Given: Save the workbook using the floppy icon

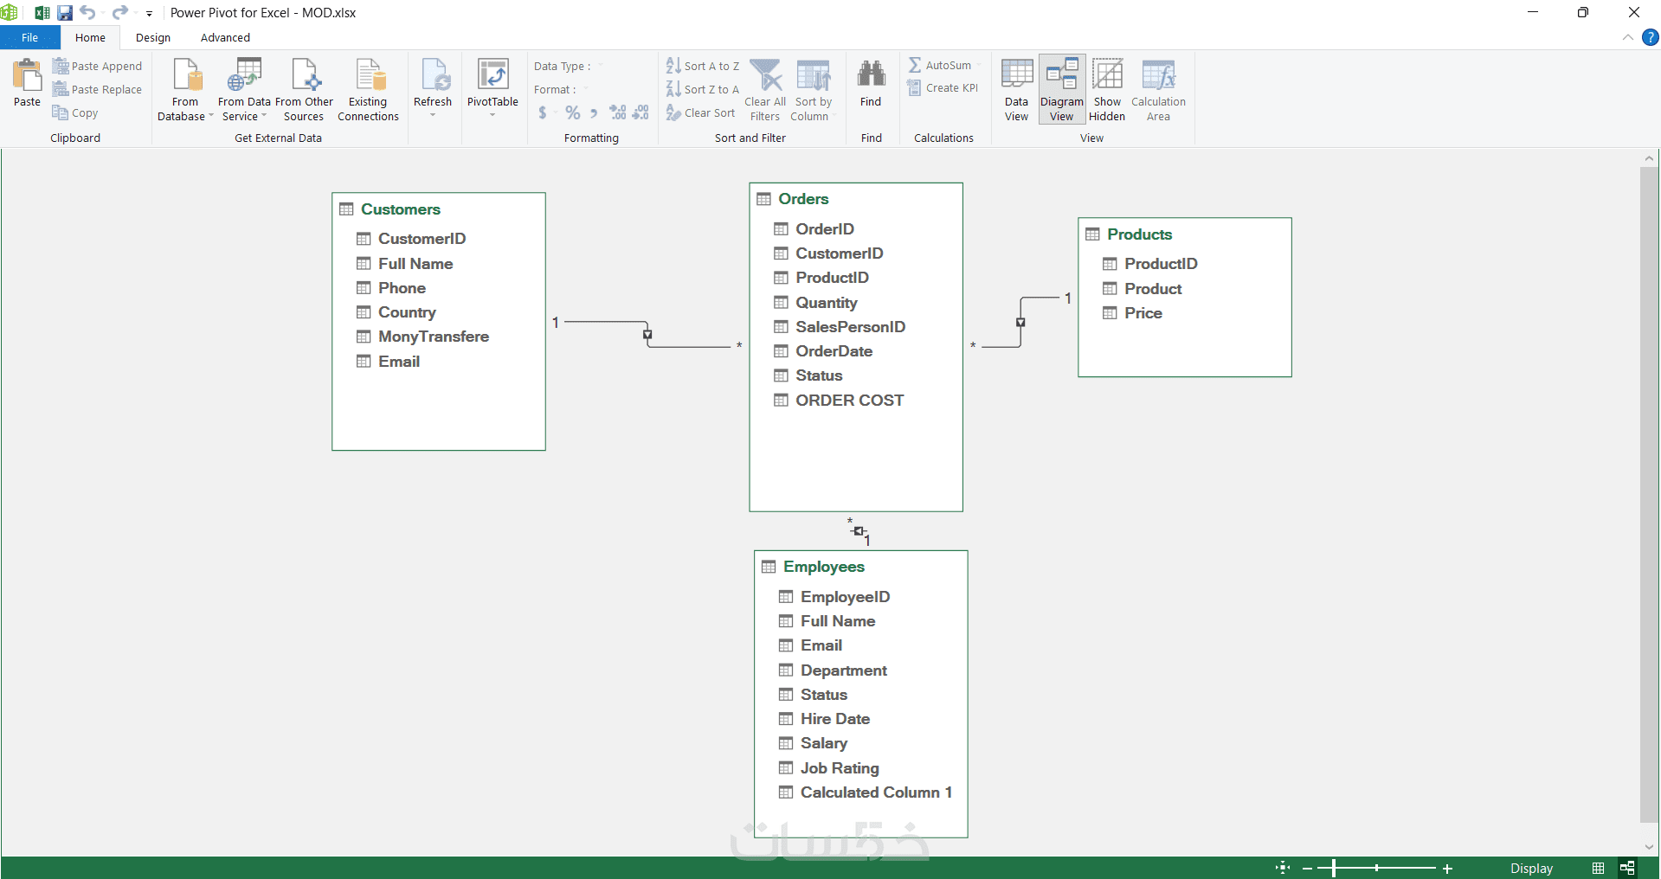Looking at the screenshot, I should click(x=65, y=13).
